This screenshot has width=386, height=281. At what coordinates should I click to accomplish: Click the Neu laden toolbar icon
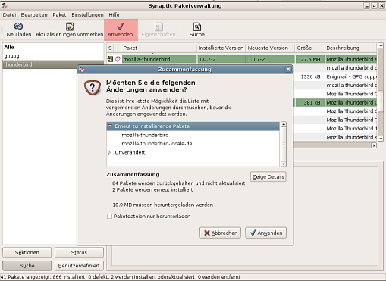coord(18,27)
